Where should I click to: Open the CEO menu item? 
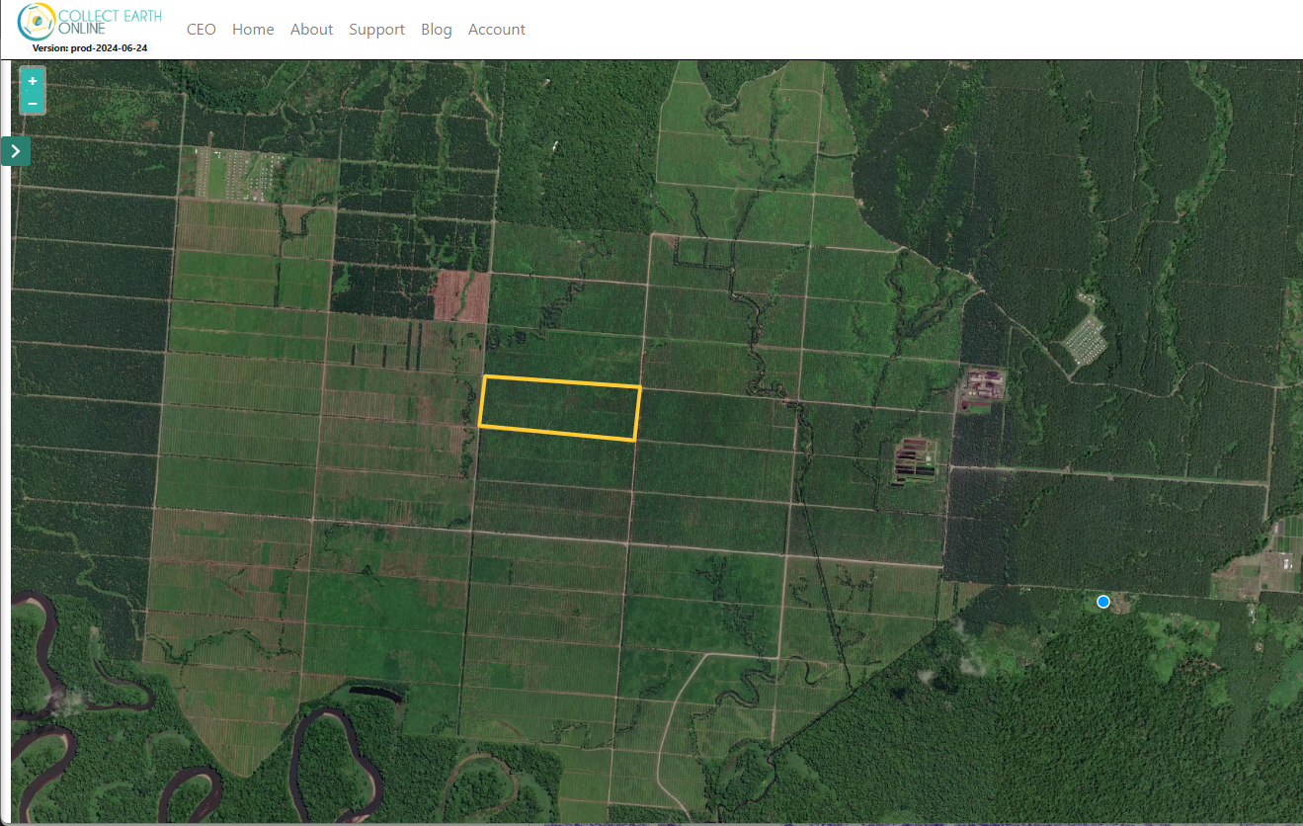(x=202, y=30)
